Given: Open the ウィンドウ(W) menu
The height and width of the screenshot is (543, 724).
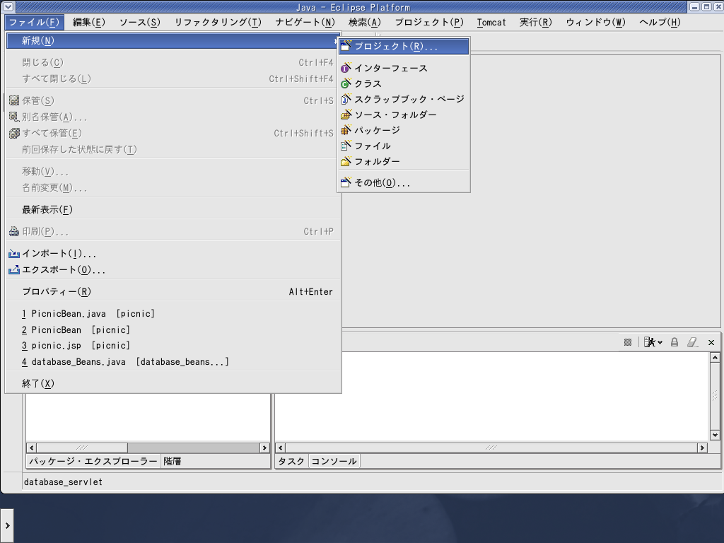Looking at the screenshot, I should pyautogui.click(x=595, y=22).
